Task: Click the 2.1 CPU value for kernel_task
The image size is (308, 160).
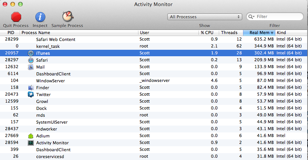Action: (214, 46)
